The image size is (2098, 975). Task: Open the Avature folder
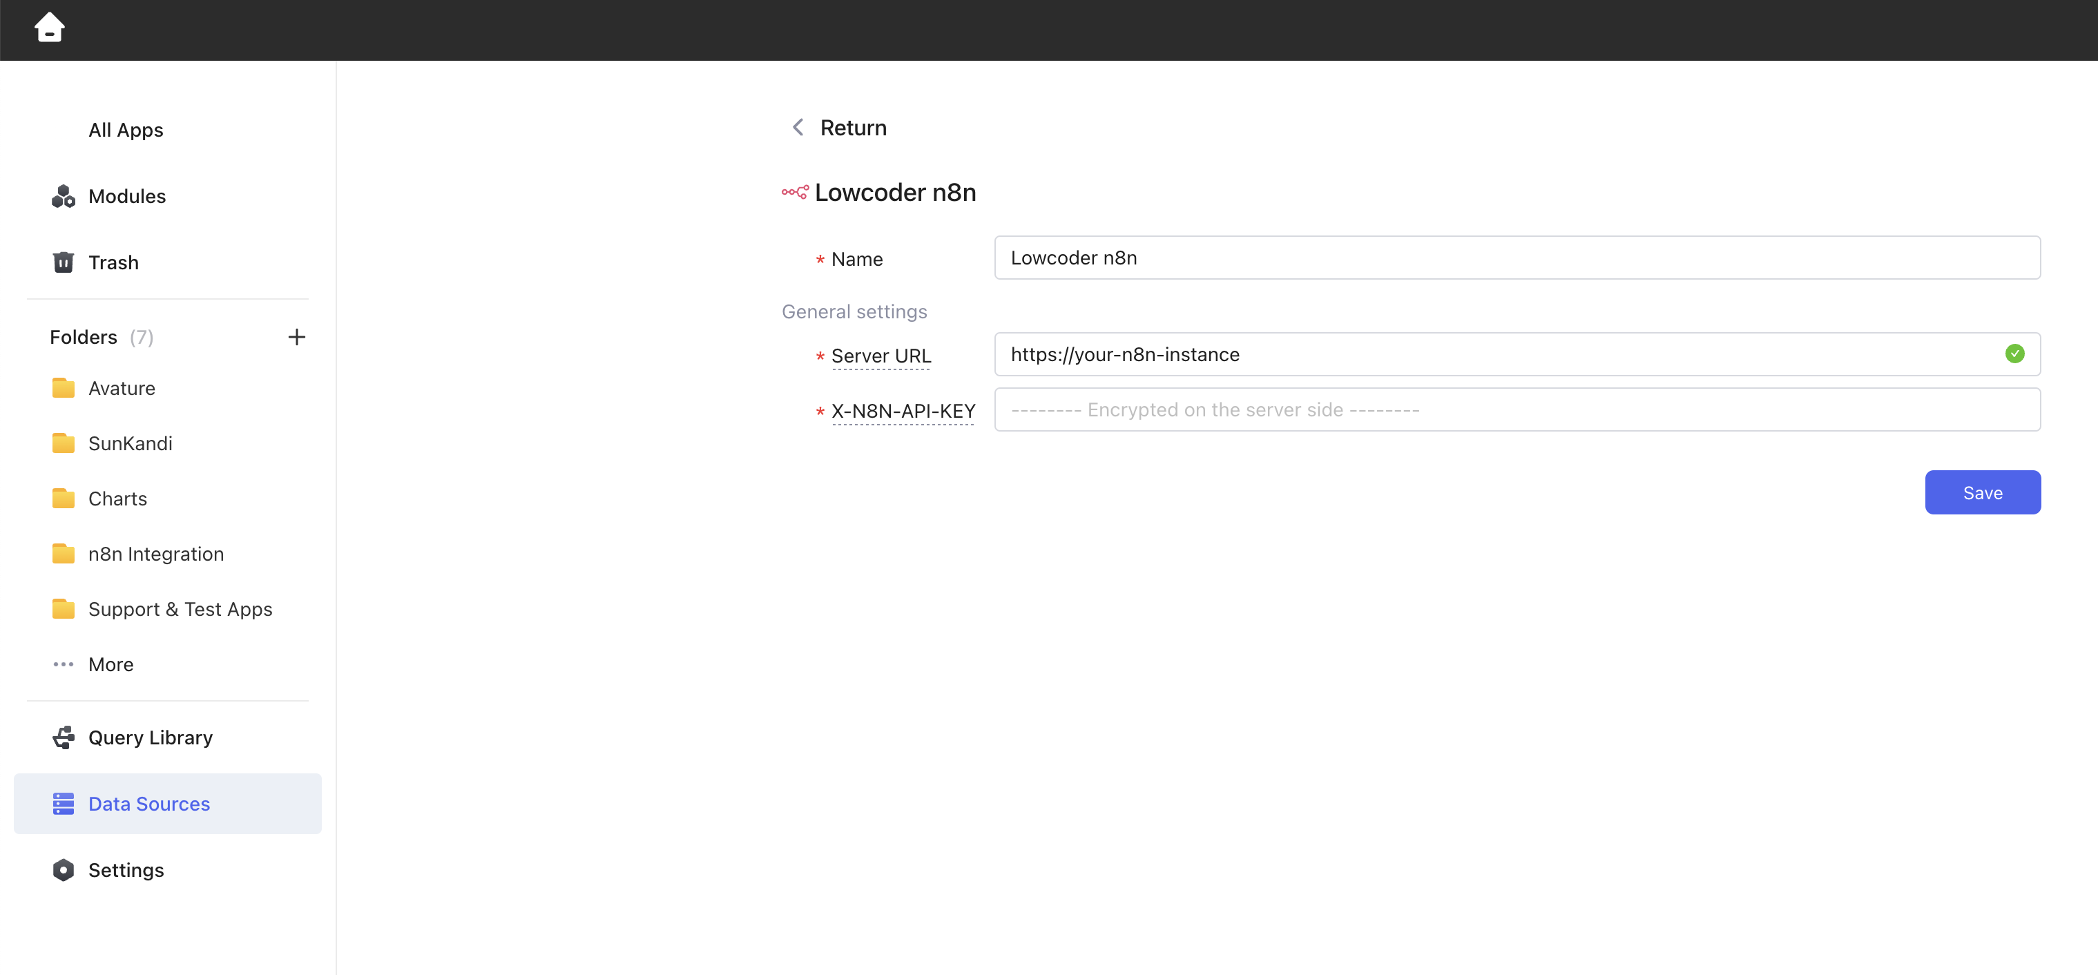(122, 389)
